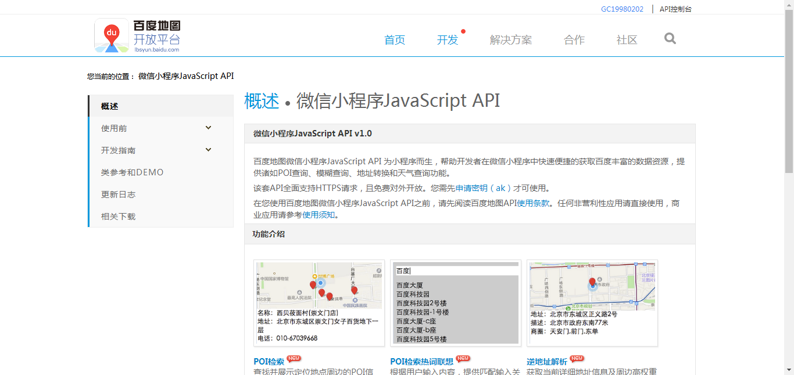This screenshot has width=794, height=375.
Task: Go to 首页 in top navigation
Action: pyautogui.click(x=395, y=39)
